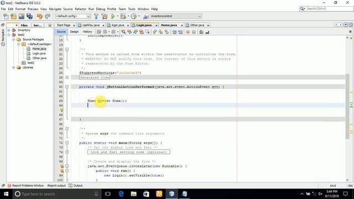Go to Next Bookmark icon

(x=161, y=32)
